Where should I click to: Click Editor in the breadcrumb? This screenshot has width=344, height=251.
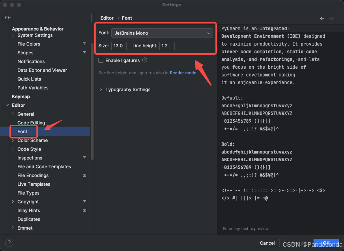click(107, 18)
